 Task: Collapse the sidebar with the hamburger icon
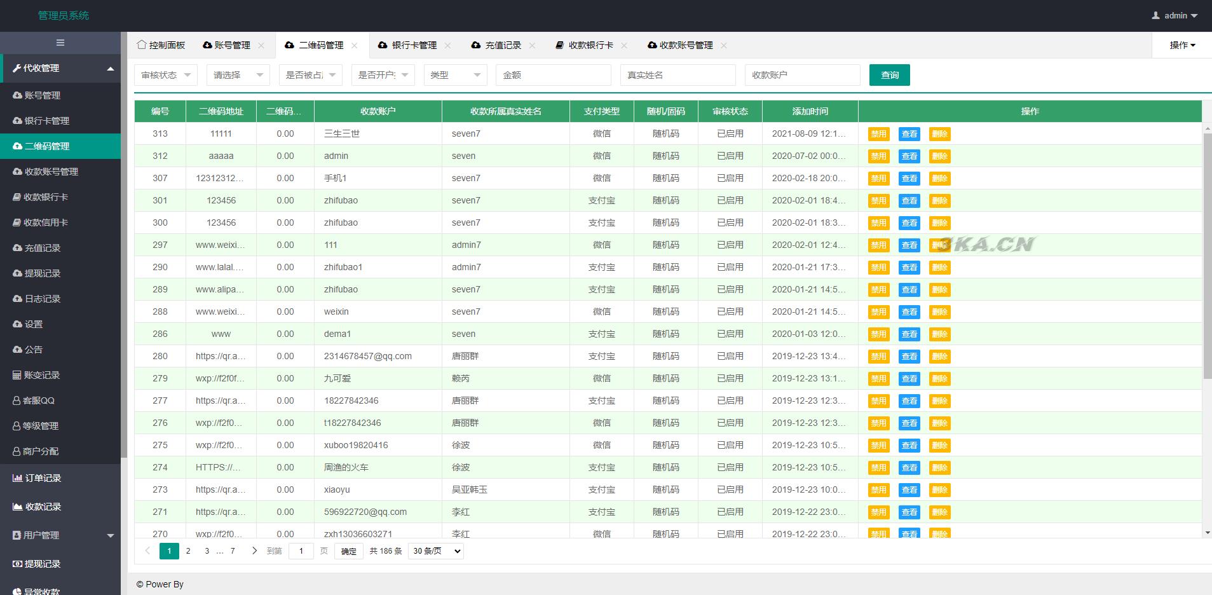pyautogui.click(x=60, y=43)
